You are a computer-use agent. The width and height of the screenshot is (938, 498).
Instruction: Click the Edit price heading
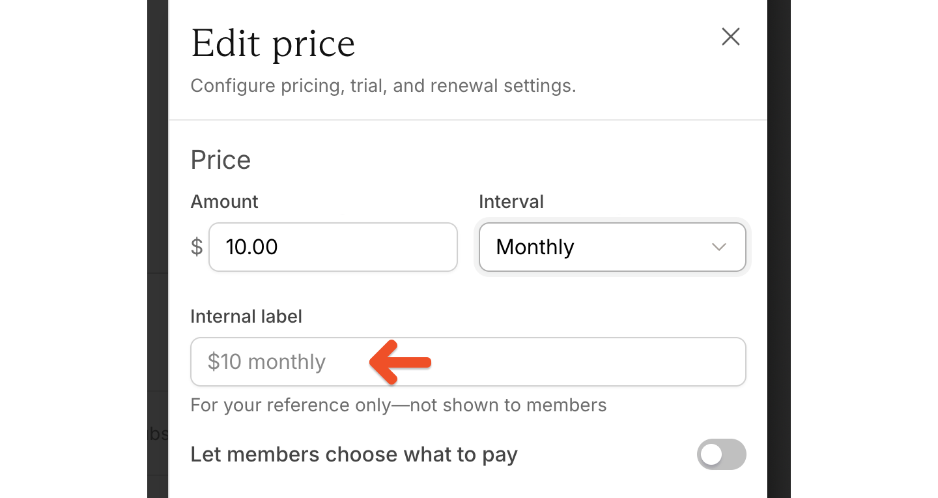pyautogui.click(x=273, y=44)
